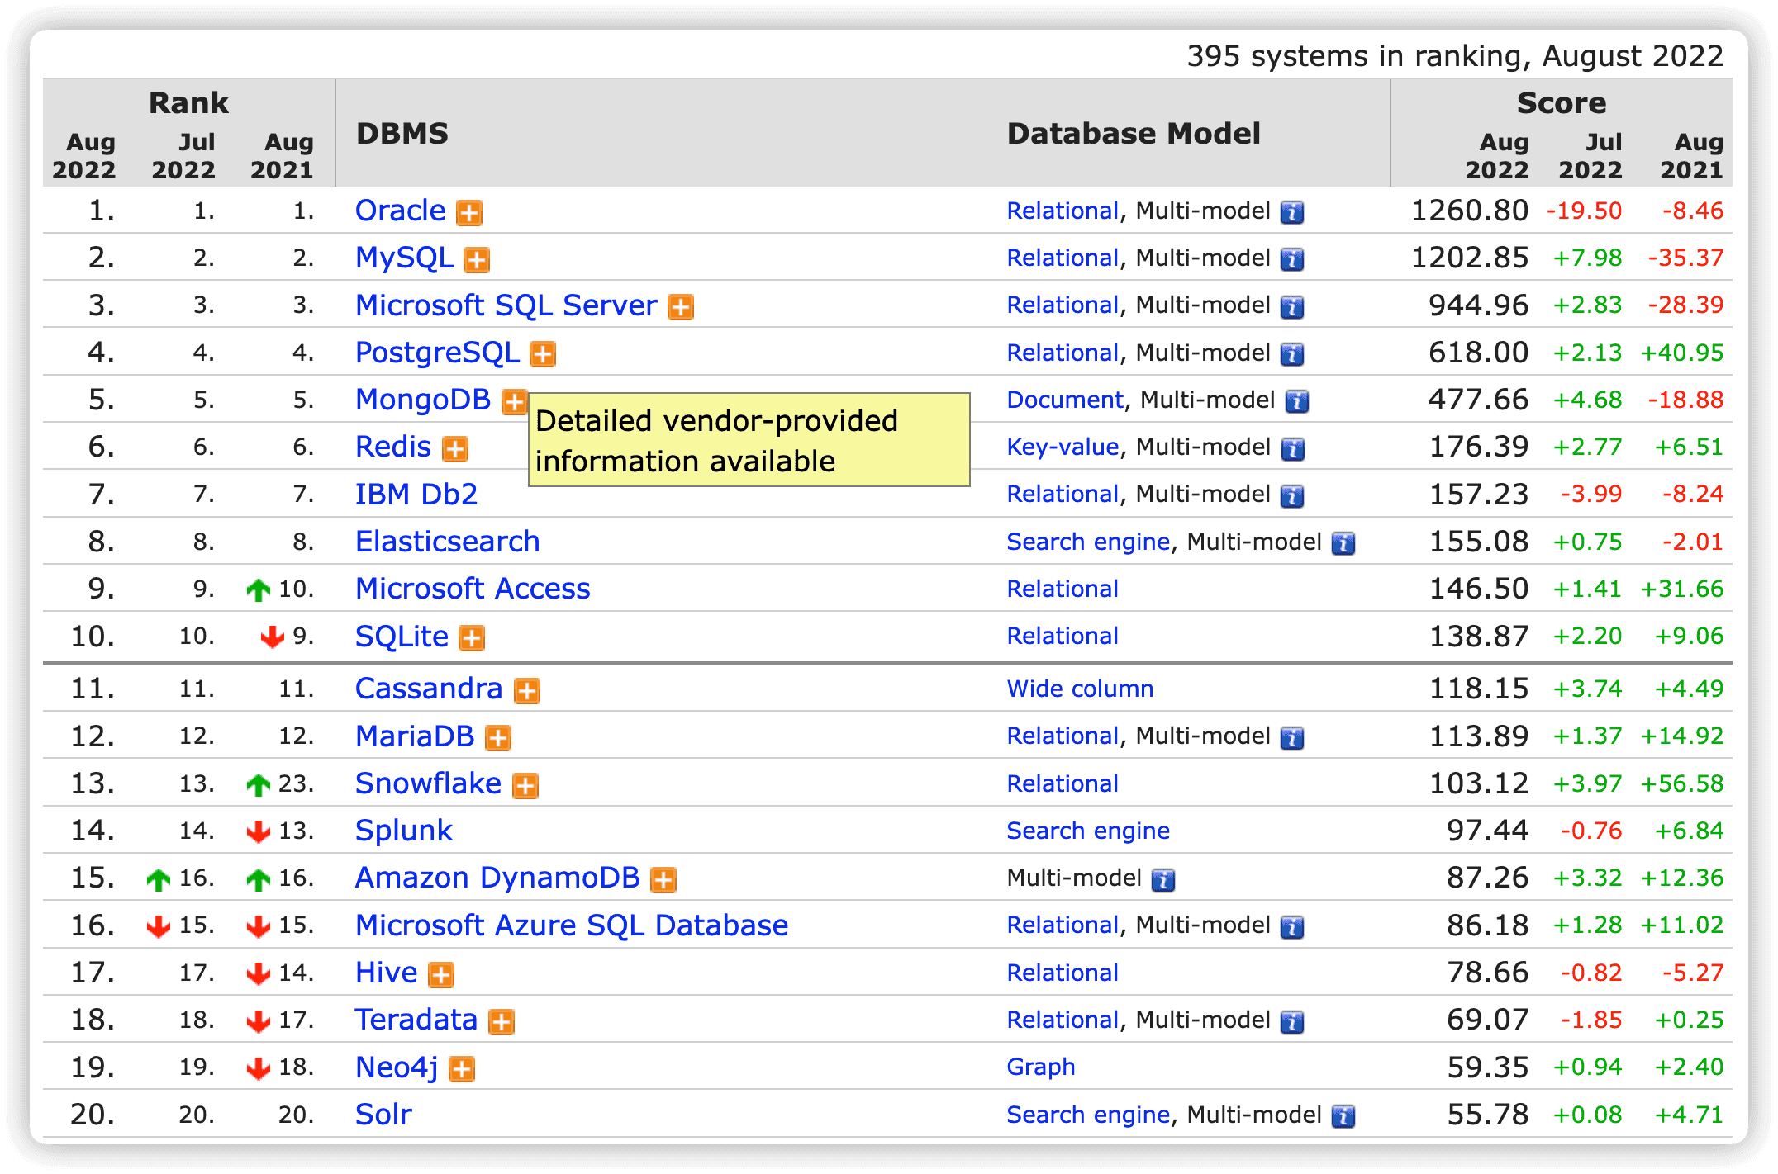The image size is (1778, 1174).
Task: Click the Key-value model link for Redis
Action: 1063,447
